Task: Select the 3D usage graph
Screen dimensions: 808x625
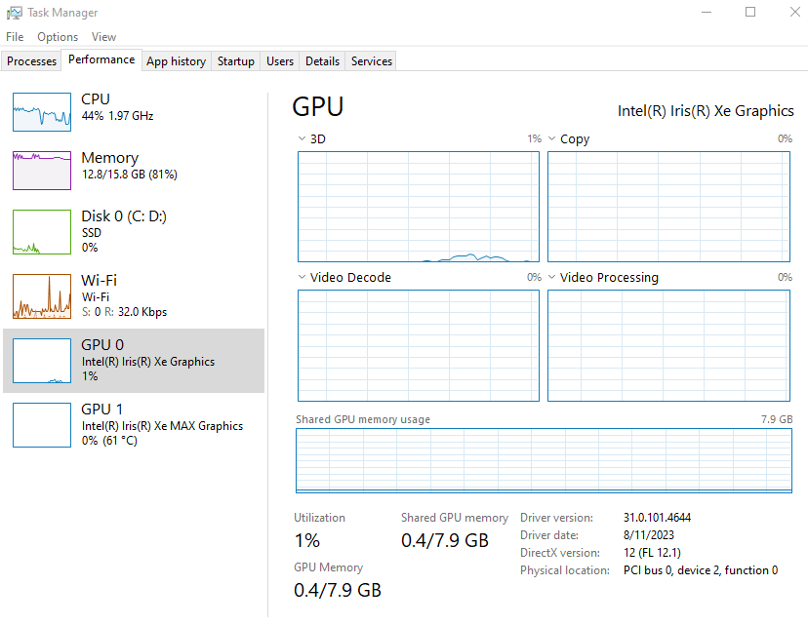Action: click(x=419, y=206)
